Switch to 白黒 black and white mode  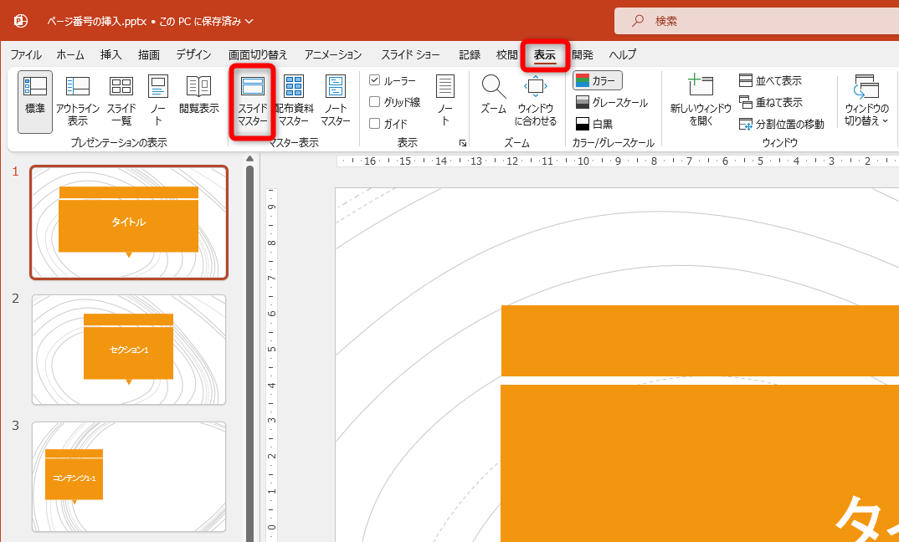[594, 124]
